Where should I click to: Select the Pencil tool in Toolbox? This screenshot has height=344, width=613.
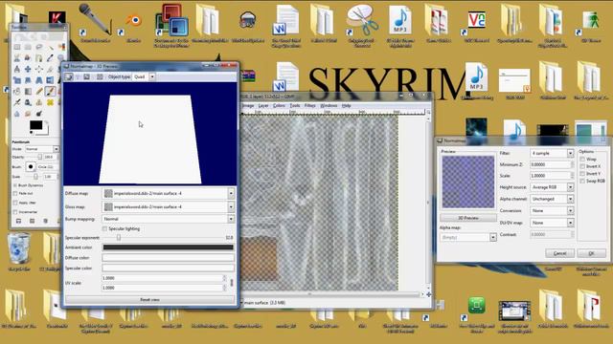(39, 92)
